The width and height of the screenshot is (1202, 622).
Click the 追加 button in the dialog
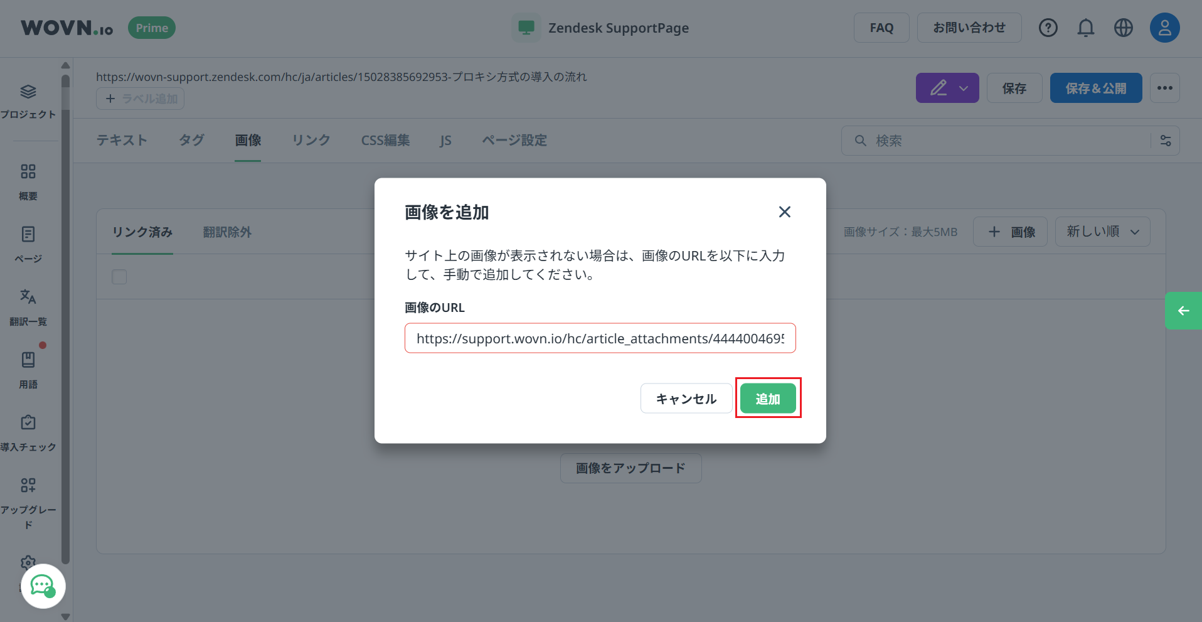pos(768,399)
